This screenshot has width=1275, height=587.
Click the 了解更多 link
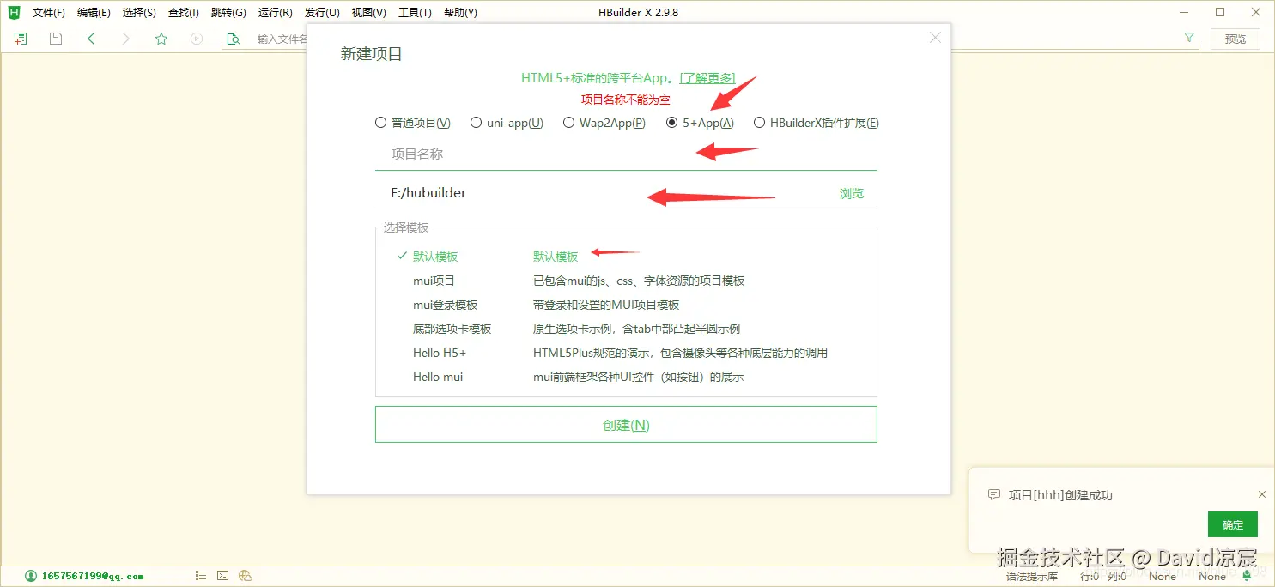pyautogui.click(x=707, y=77)
